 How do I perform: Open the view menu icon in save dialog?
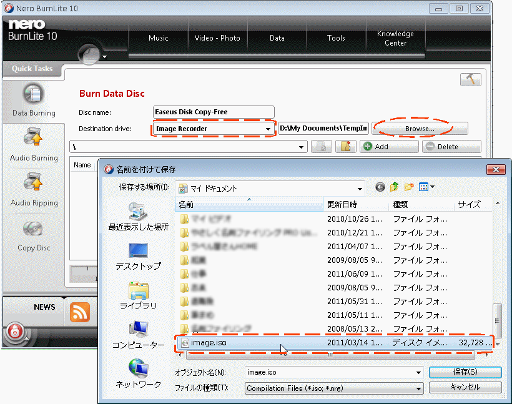pyautogui.click(x=426, y=187)
